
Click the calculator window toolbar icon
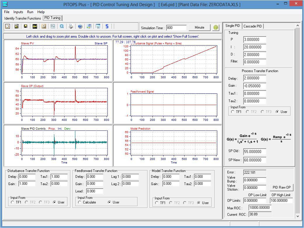coord(98,26)
